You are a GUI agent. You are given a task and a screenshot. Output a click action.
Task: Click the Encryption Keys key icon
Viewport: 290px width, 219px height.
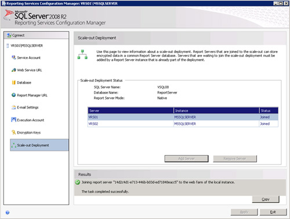13,132
